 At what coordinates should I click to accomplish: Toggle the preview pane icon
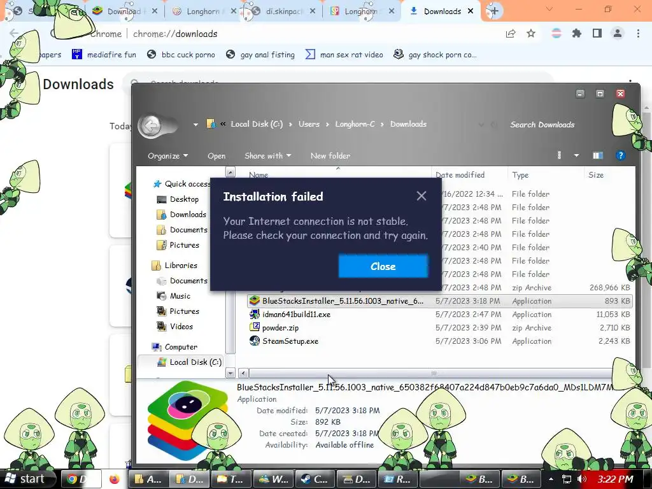click(597, 155)
